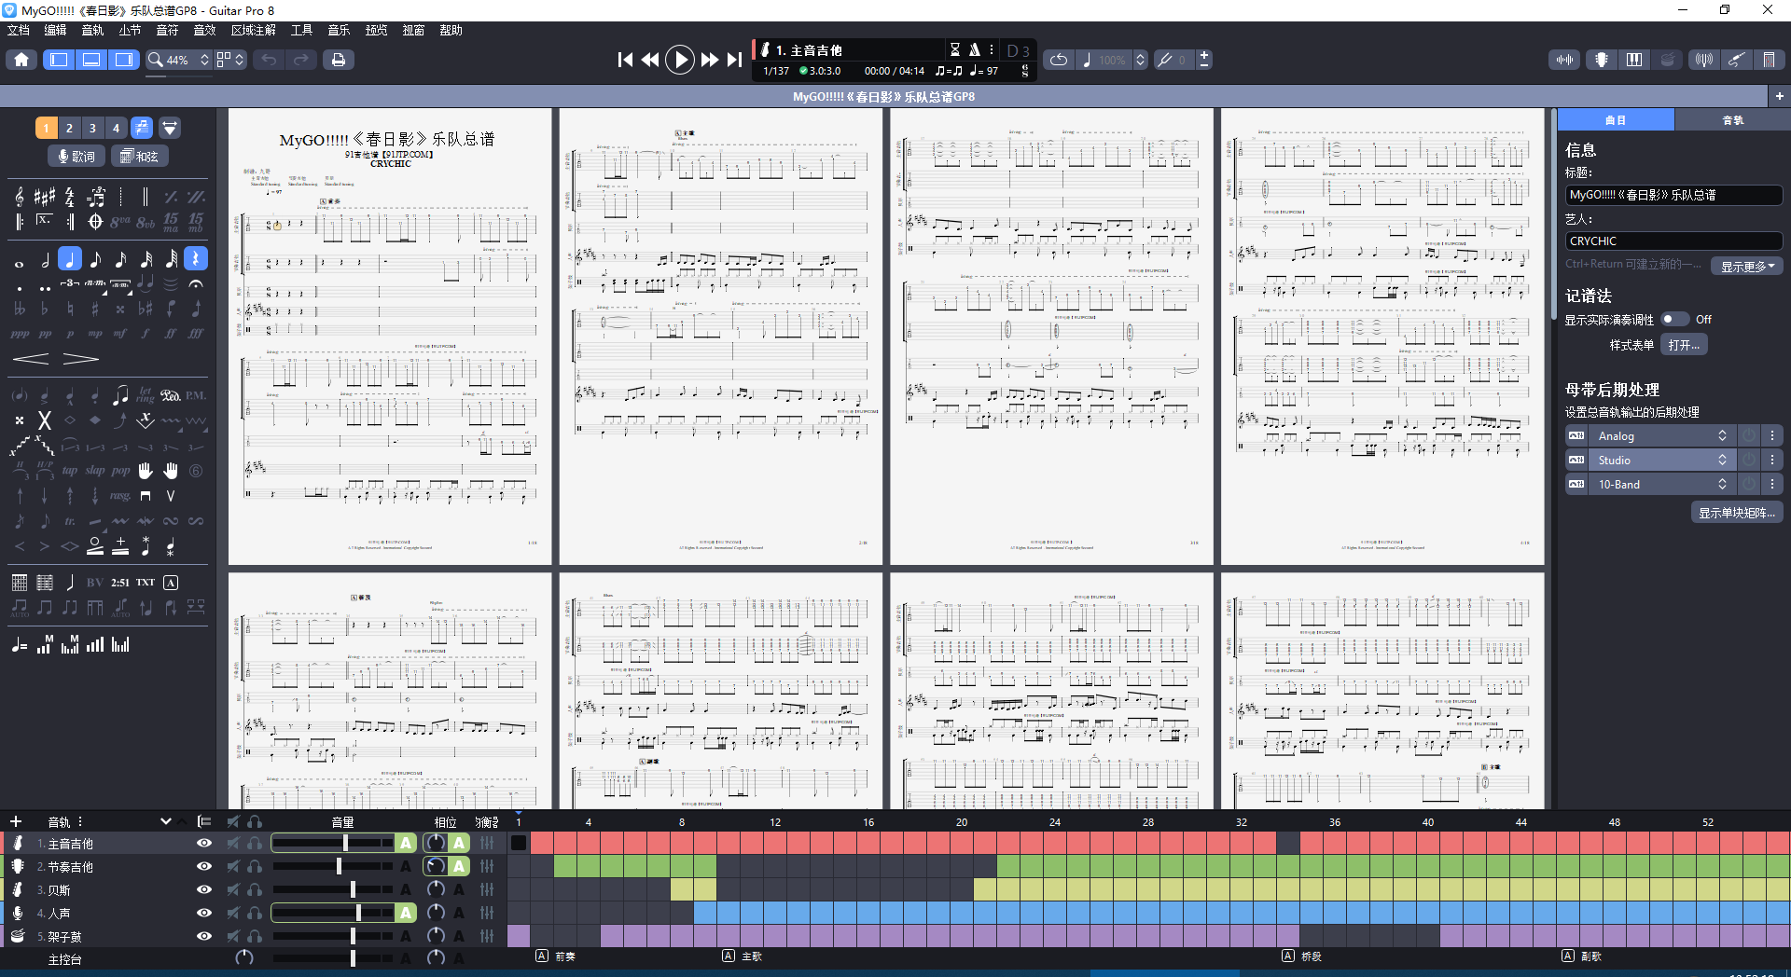Hide the 主音吉他 track via eye icon
1791x977 pixels.
(x=203, y=843)
